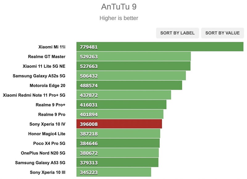Select the Realme 9 Pro+ bar
This screenshot has height=179, width=247.
tap(121, 105)
